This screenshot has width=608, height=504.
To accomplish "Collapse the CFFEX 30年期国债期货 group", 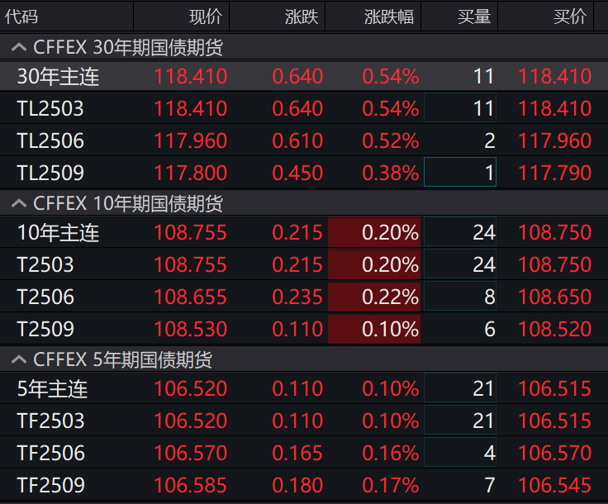I will [x=17, y=48].
